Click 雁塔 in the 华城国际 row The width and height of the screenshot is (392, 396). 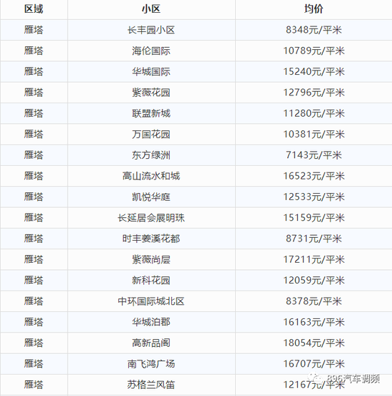point(33,72)
